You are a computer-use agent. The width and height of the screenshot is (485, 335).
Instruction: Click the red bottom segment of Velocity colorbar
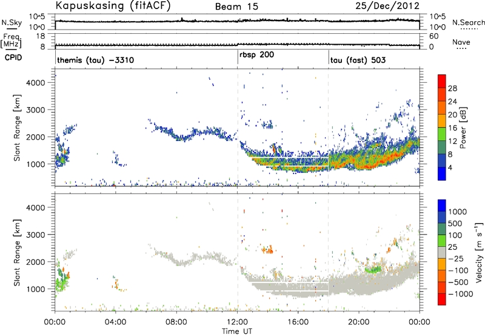(442, 299)
